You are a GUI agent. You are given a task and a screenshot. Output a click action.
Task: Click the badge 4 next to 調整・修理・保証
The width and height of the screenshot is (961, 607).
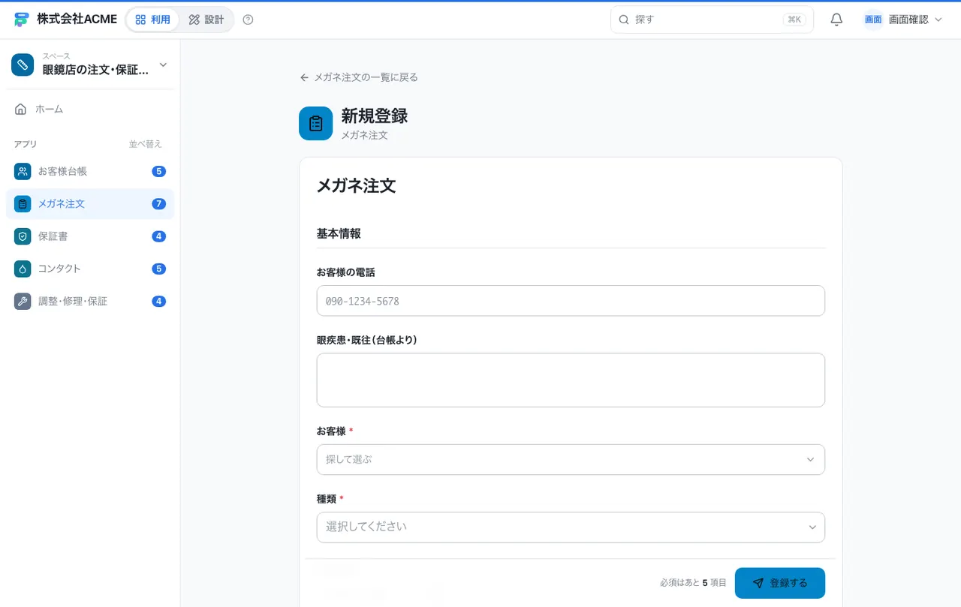click(158, 301)
